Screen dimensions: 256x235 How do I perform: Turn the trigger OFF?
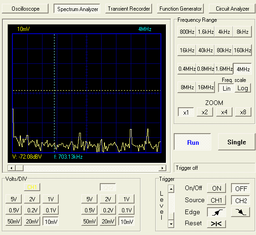point(240,188)
